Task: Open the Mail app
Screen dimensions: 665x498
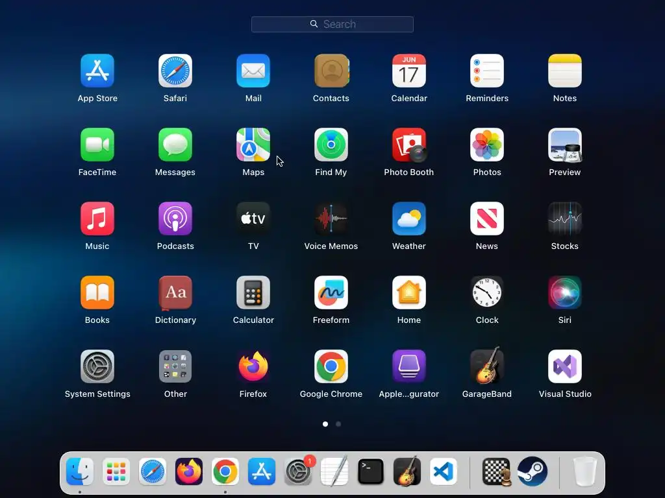Action: 253,71
